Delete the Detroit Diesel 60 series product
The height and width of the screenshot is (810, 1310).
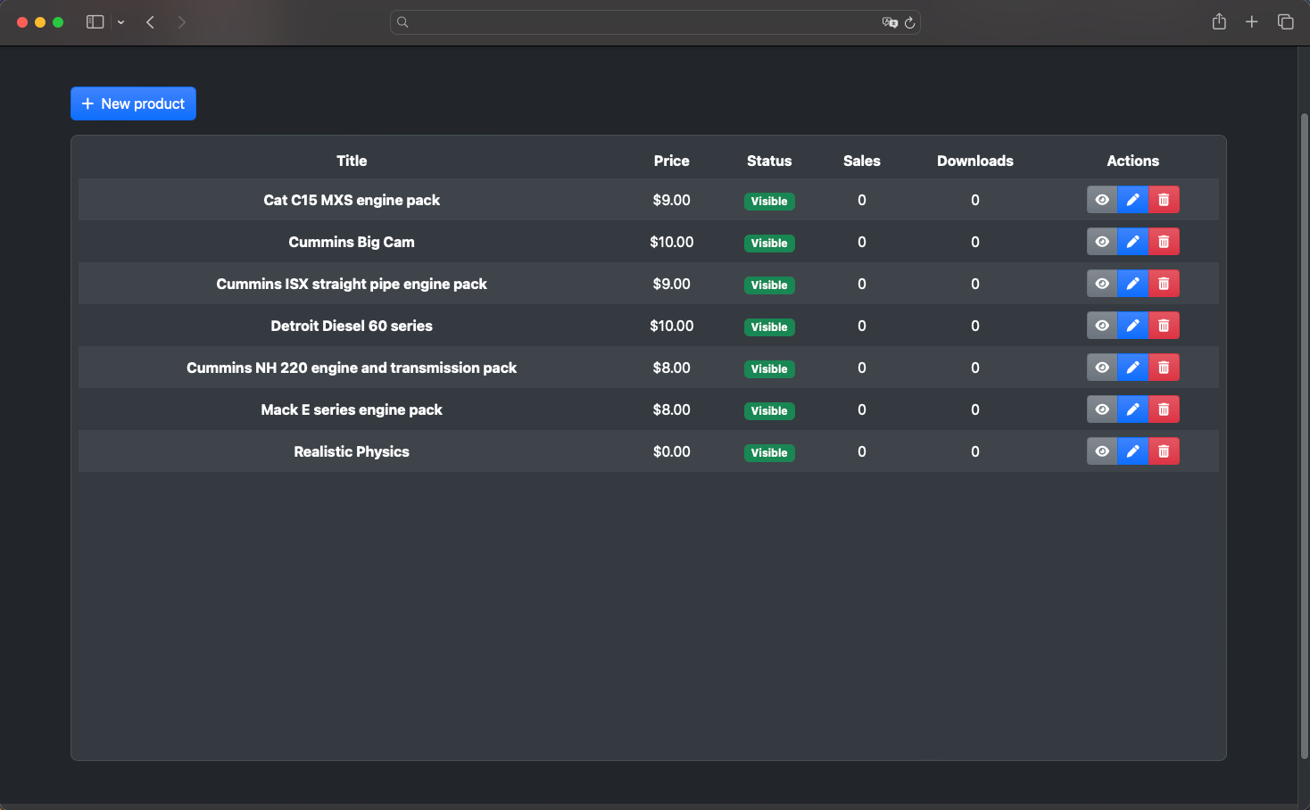point(1164,326)
